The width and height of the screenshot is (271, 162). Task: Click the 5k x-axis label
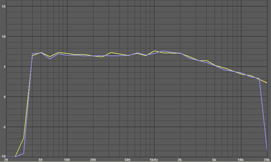[214, 160]
